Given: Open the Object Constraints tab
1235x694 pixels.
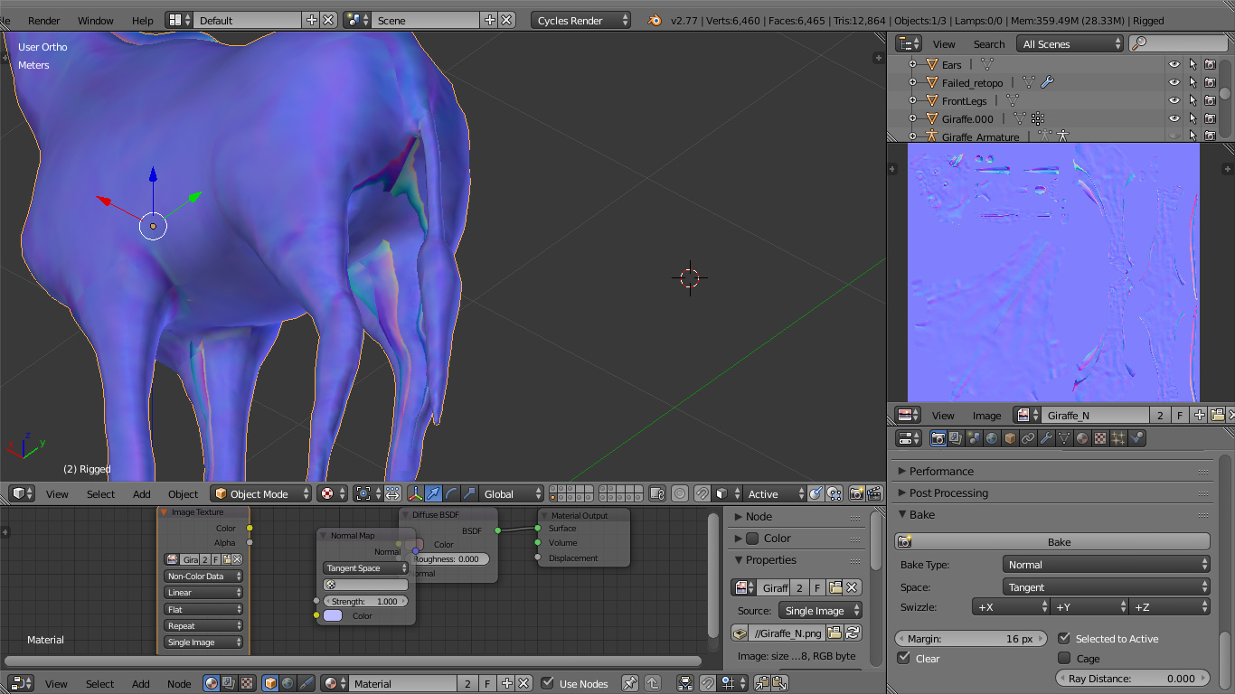Looking at the screenshot, I should (1028, 438).
